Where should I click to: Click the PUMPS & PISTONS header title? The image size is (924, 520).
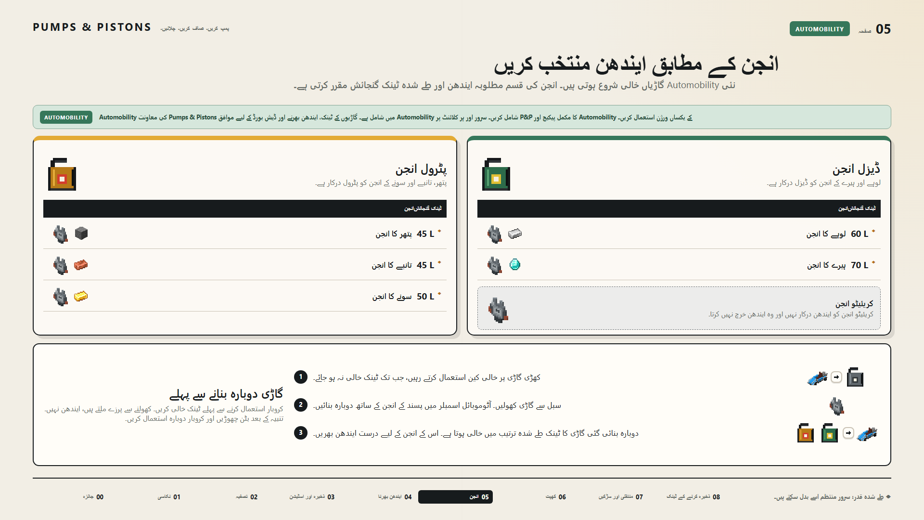coord(92,27)
